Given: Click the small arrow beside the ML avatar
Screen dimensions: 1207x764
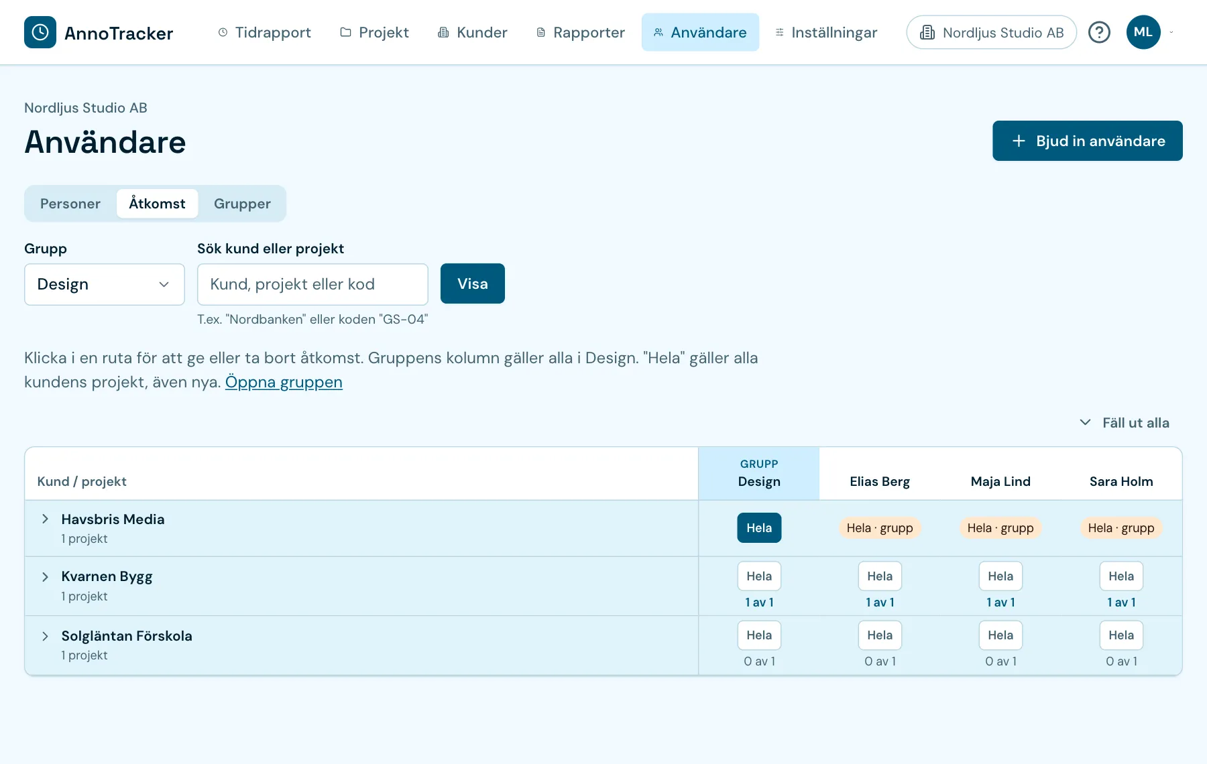Looking at the screenshot, I should (x=1171, y=32).
